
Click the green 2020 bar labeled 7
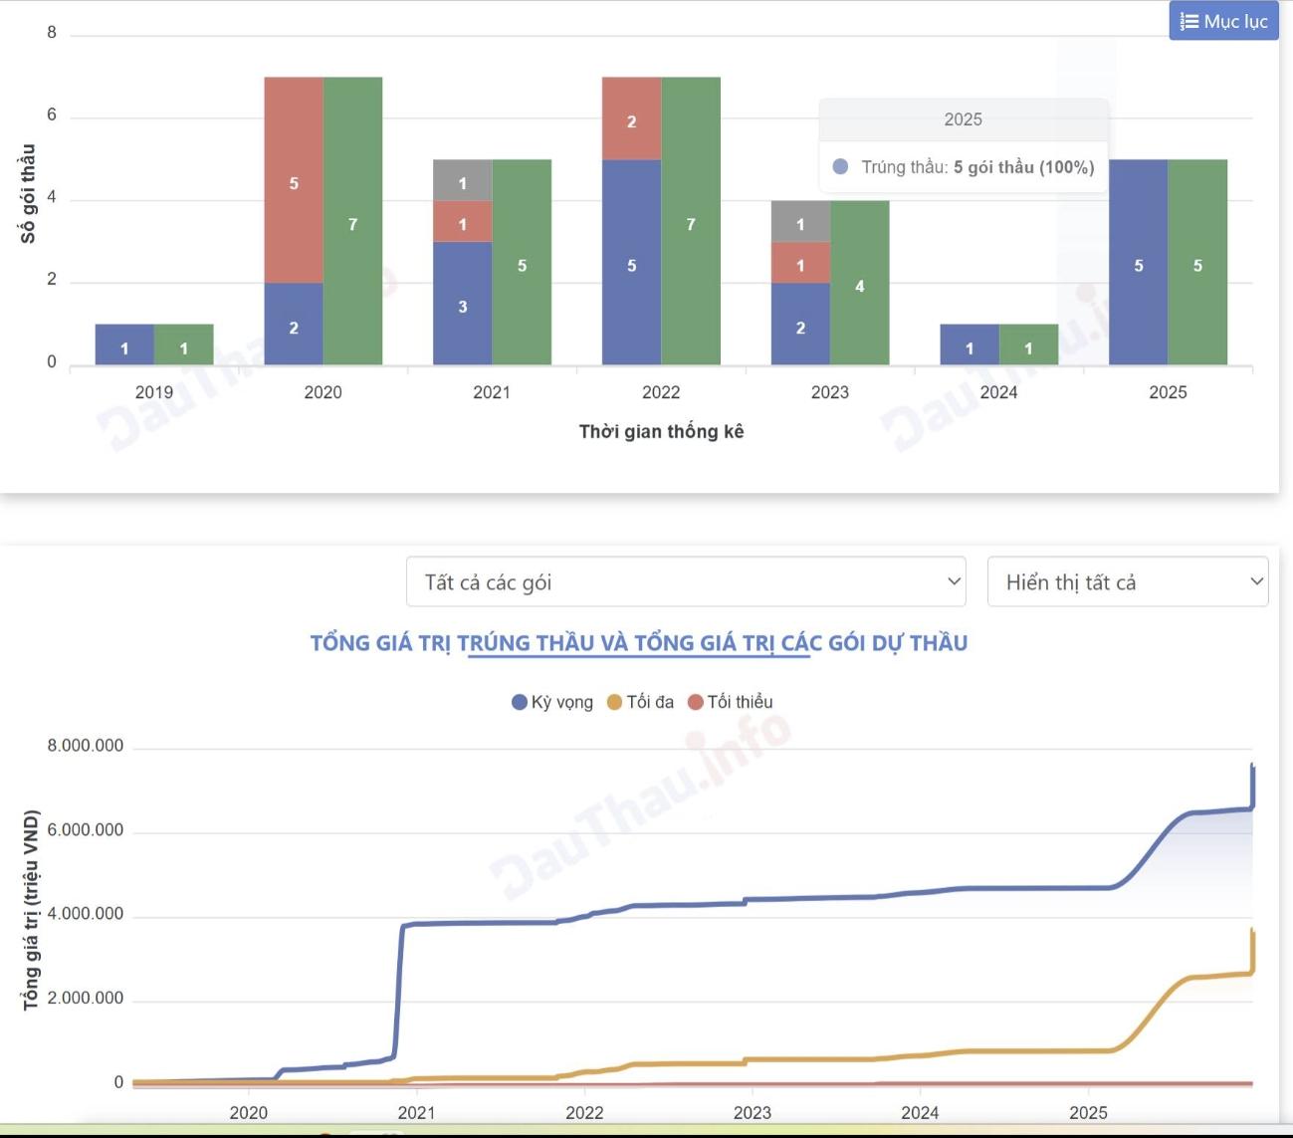(x=352, y=221)
